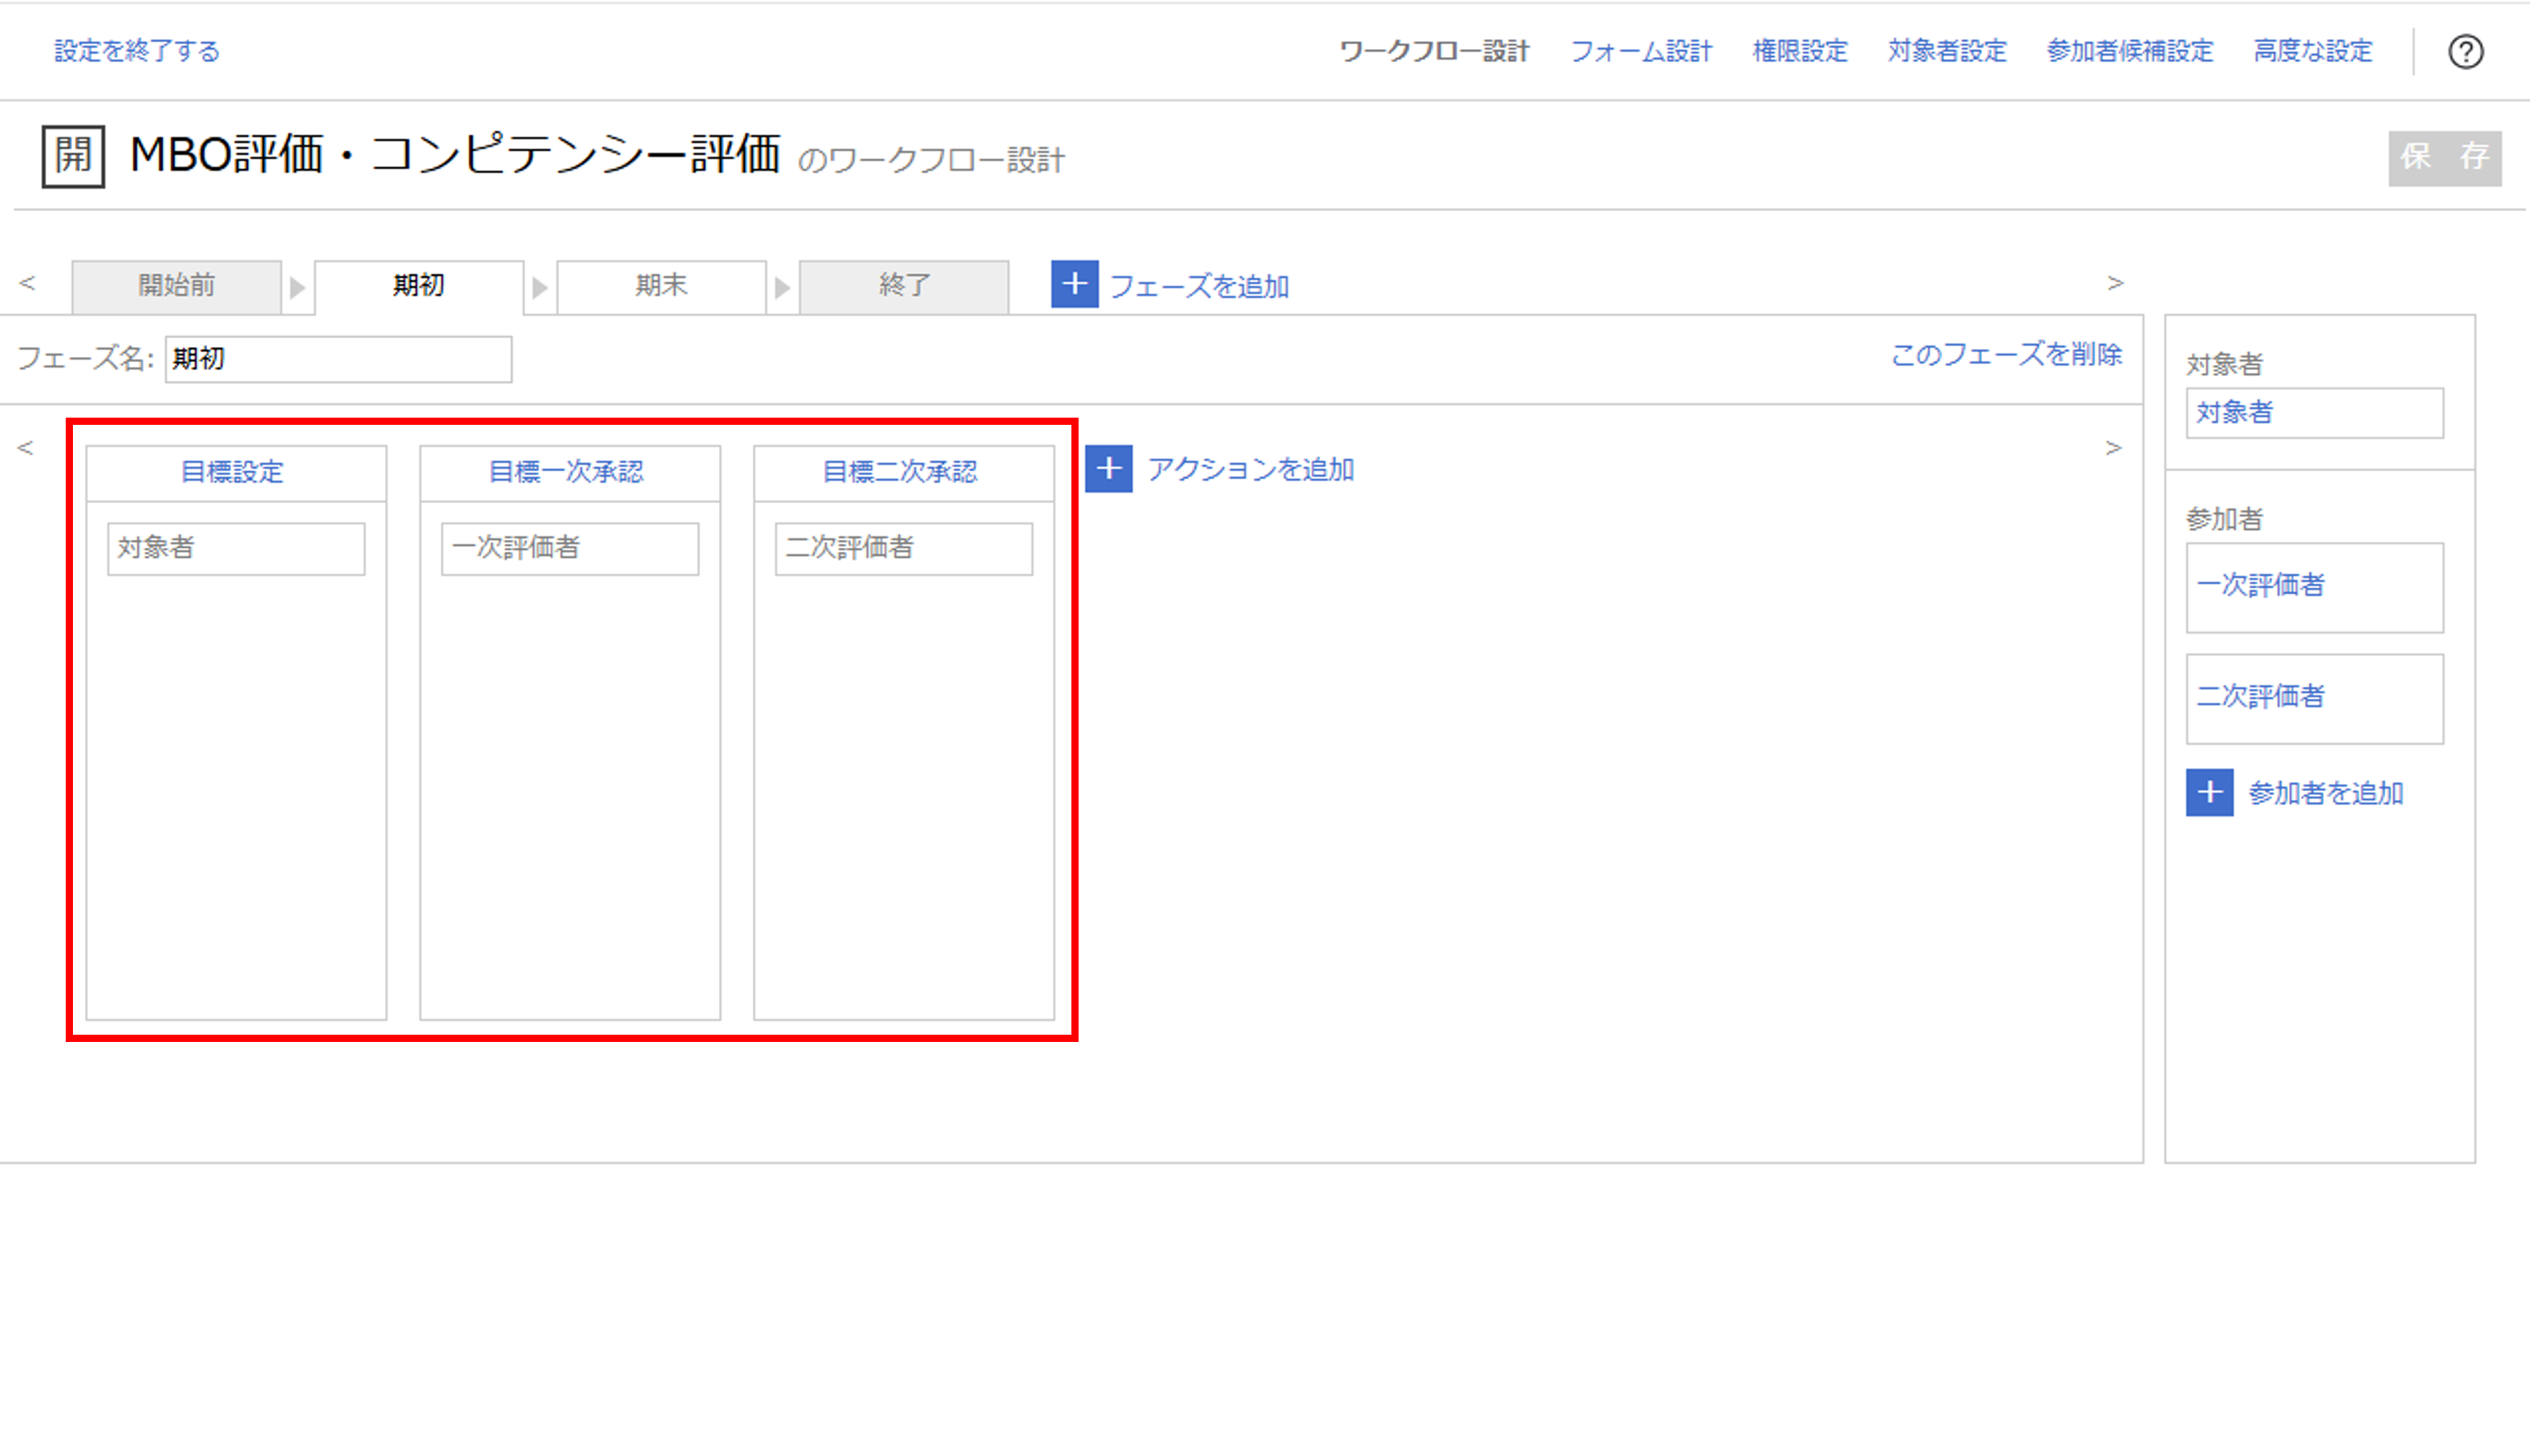Open フォーム設計 menu item
This screenshot has height=1456, width=2530.
[x=1641, y=51]
